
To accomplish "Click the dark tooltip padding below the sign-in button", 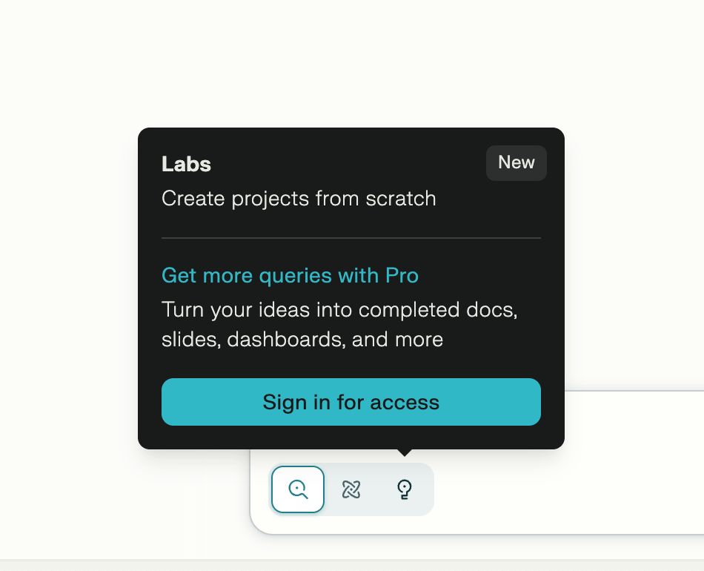I will click(x=351, y=438).
